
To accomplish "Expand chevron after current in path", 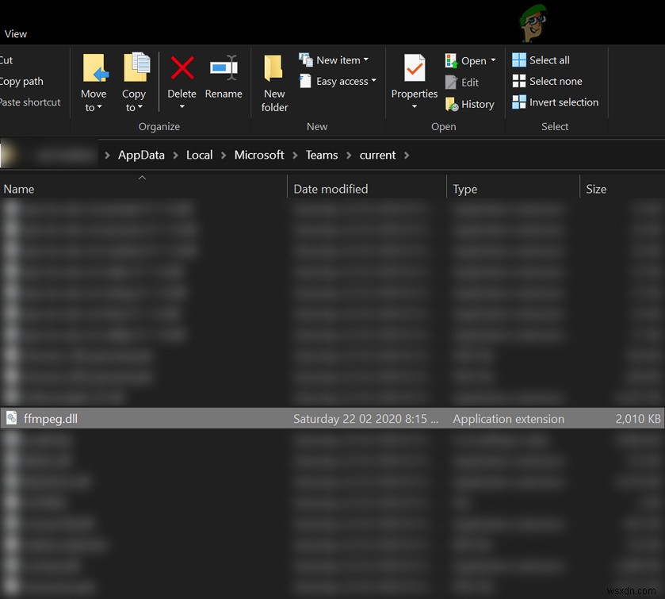I will 407,156.
